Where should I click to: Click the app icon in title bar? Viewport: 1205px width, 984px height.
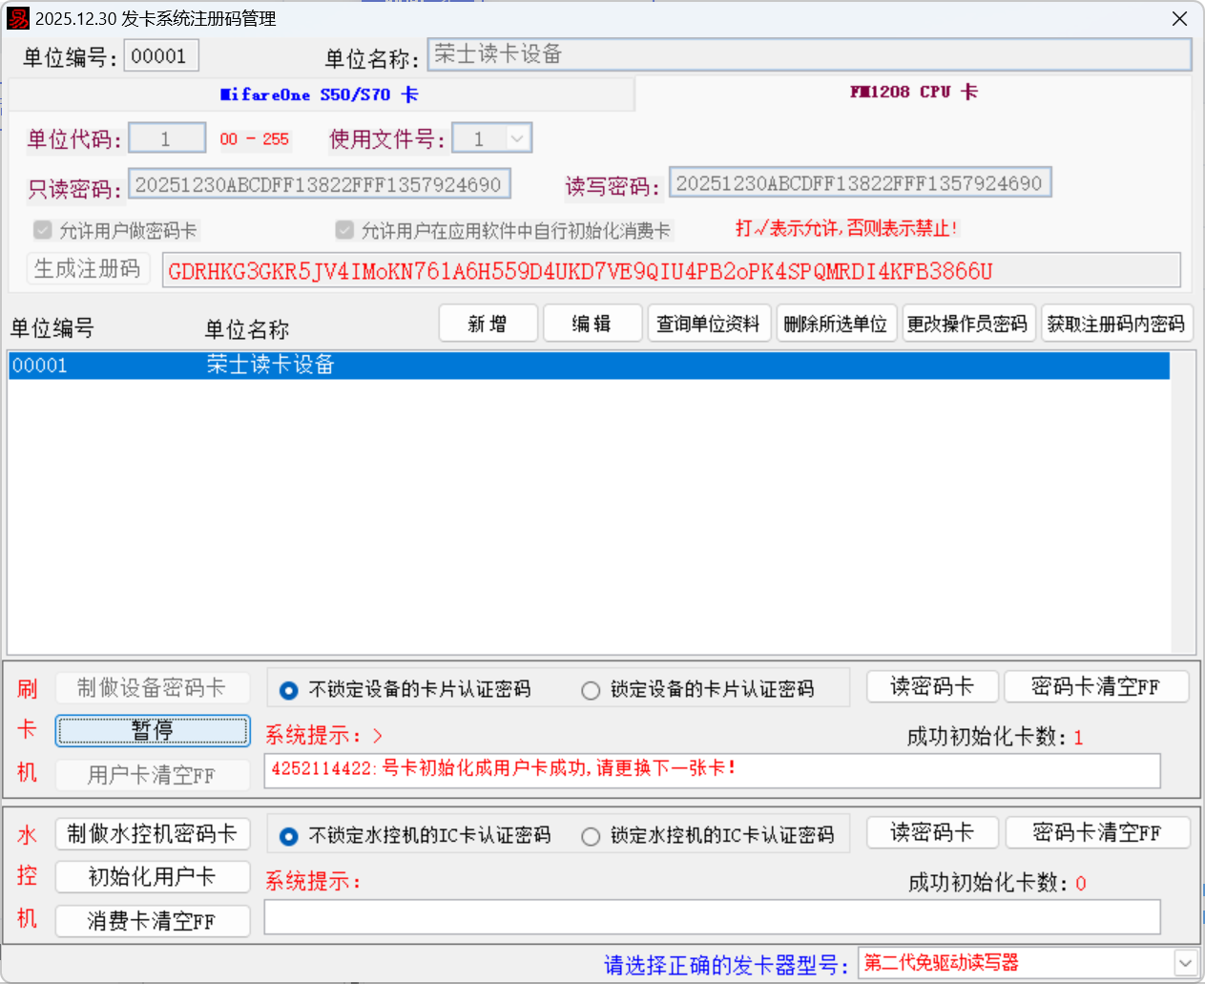[x=18, y=18]
